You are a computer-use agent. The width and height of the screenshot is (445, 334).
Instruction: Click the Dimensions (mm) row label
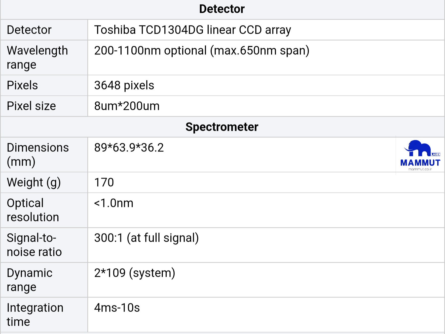(38, 155)
